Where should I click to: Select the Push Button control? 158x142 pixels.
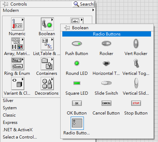(x=77, y=44)
